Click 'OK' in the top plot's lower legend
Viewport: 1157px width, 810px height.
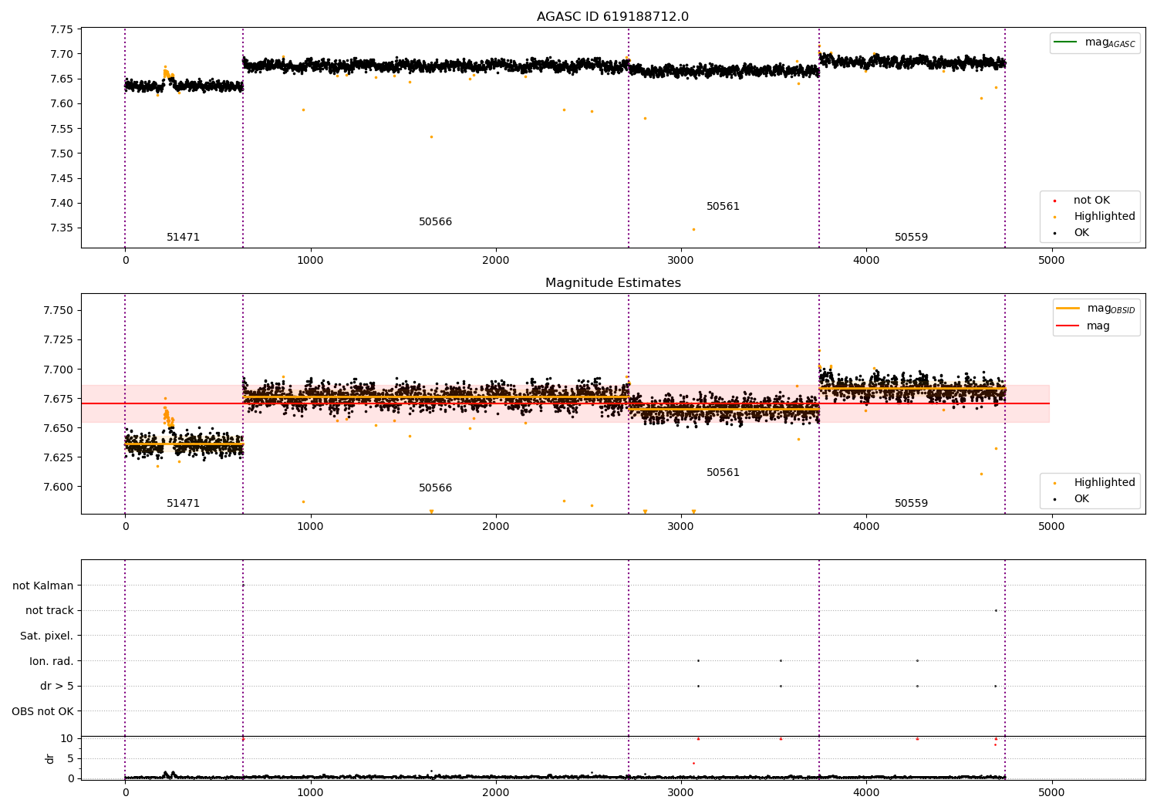(x=1081, y=233)
